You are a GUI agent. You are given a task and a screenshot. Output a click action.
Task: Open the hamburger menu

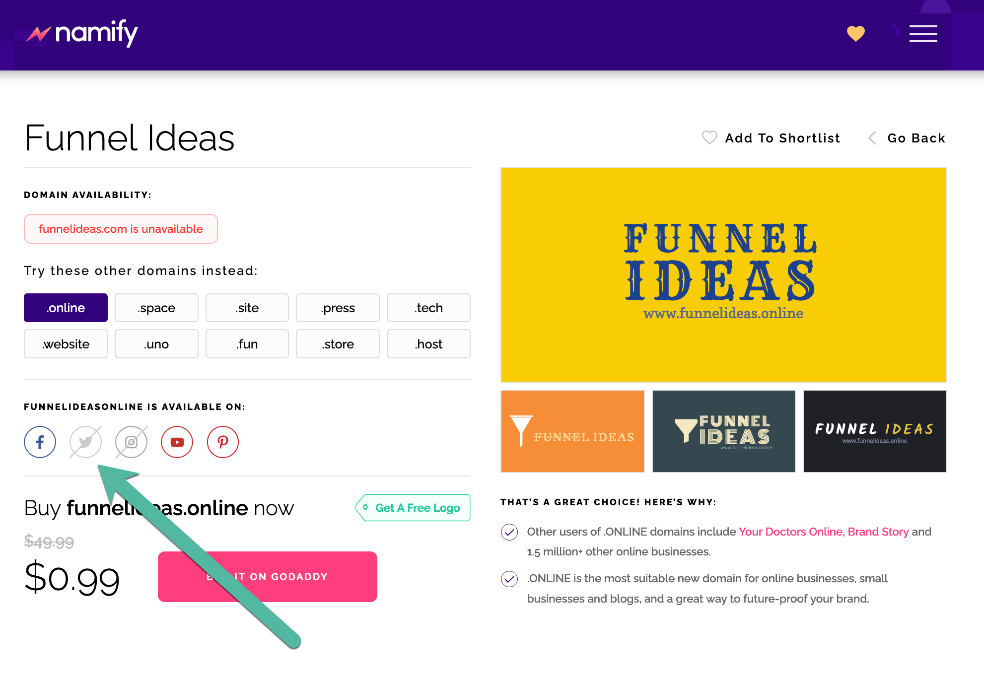click(923, 34)
